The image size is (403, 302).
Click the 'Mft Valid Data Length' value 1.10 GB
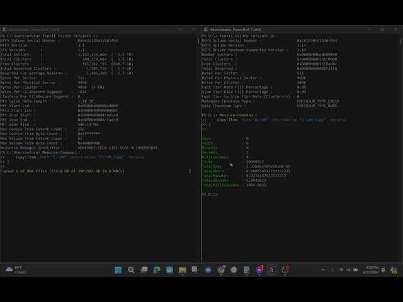coord(86,101)
